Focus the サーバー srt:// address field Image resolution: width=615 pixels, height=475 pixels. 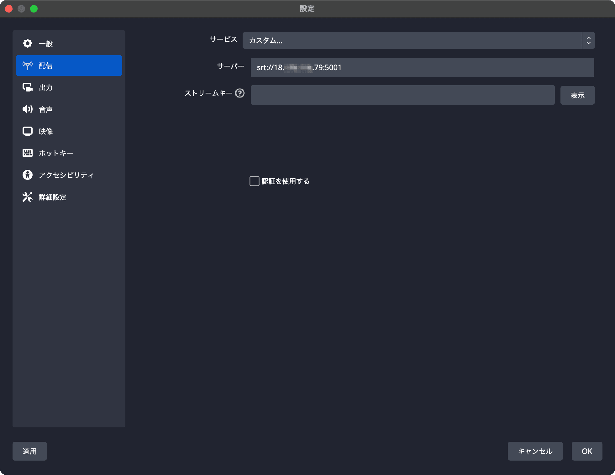[422, 67]
